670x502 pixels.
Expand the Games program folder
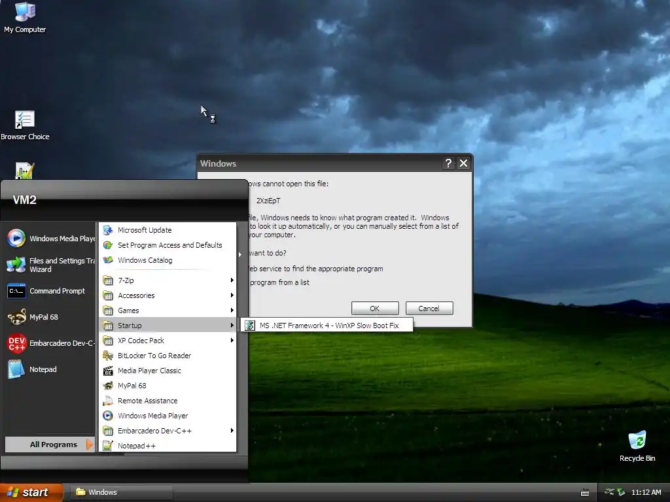(167, 310)
